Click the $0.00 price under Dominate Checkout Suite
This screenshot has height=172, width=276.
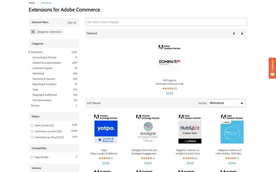click(x=169, y=94)
